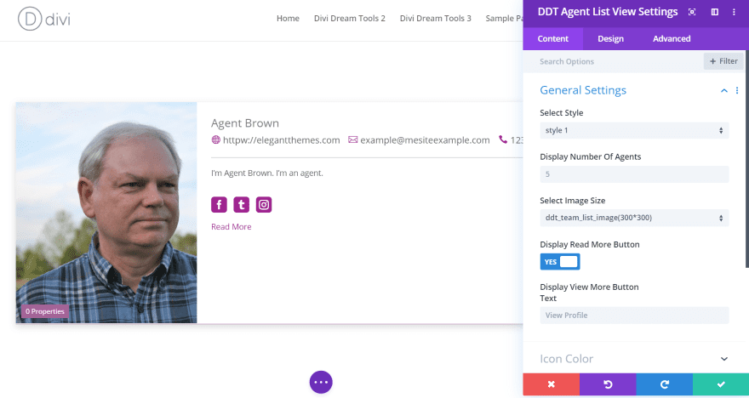
Task: Collapse the General Settings section
Action: click(724, 90)
